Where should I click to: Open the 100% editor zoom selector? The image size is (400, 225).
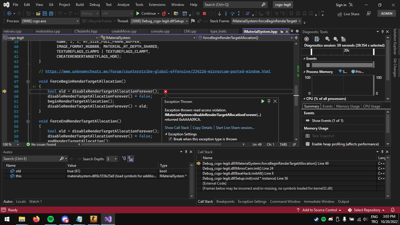(11, 144)
